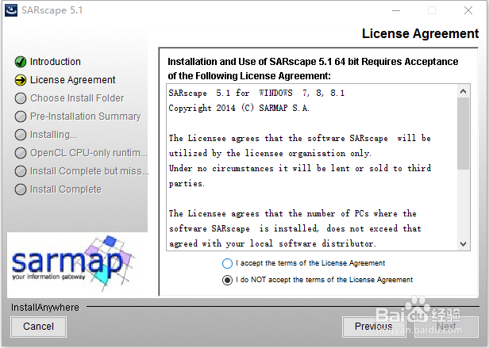The image size is (489, 348).
Task: Click the grey circle beside Choose Install Folder
Action: (21, 98)
